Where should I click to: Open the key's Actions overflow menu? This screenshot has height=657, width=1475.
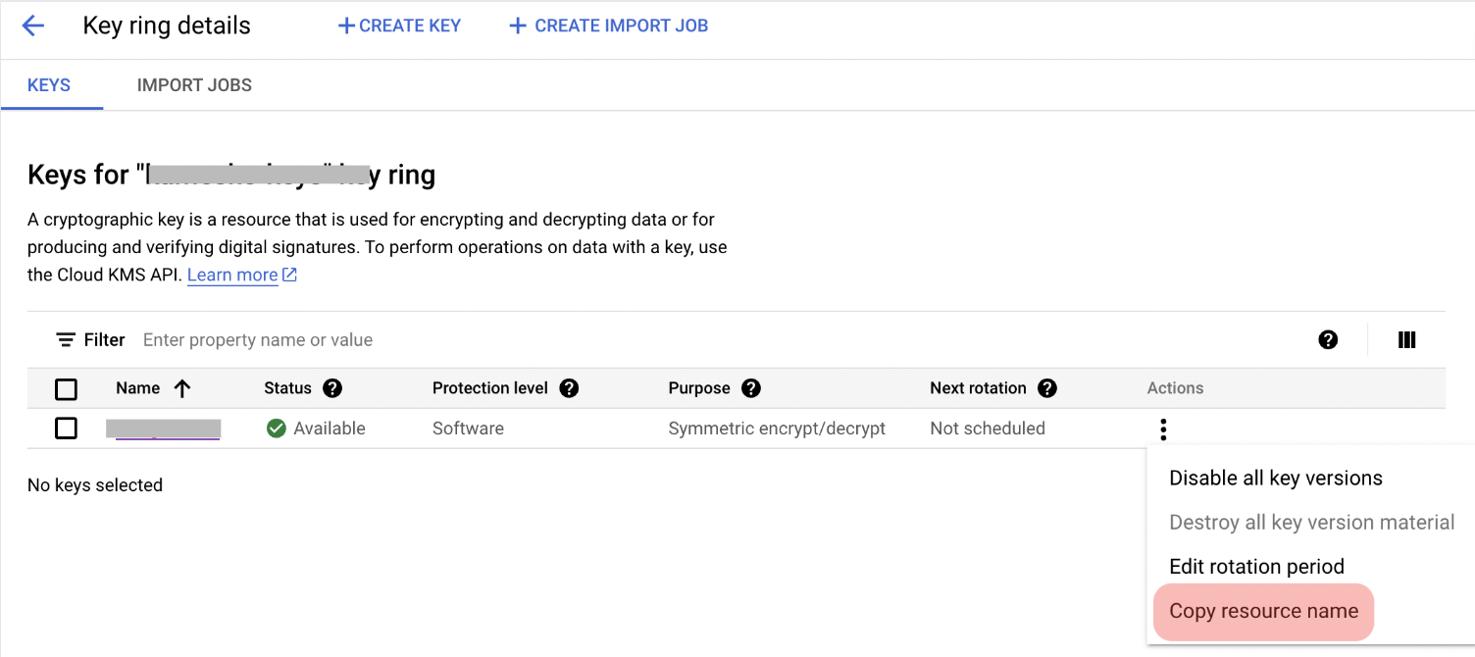[1163, 429]
